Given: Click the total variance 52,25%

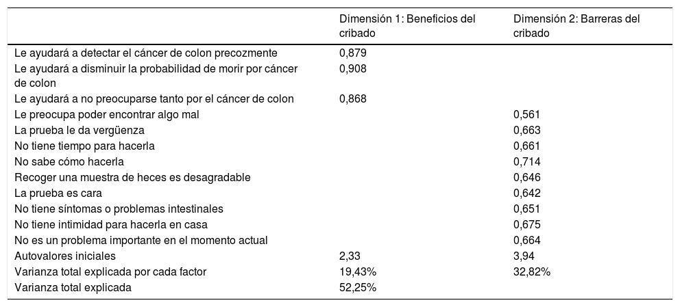Looking at the screenshot, I should [358, 287].
